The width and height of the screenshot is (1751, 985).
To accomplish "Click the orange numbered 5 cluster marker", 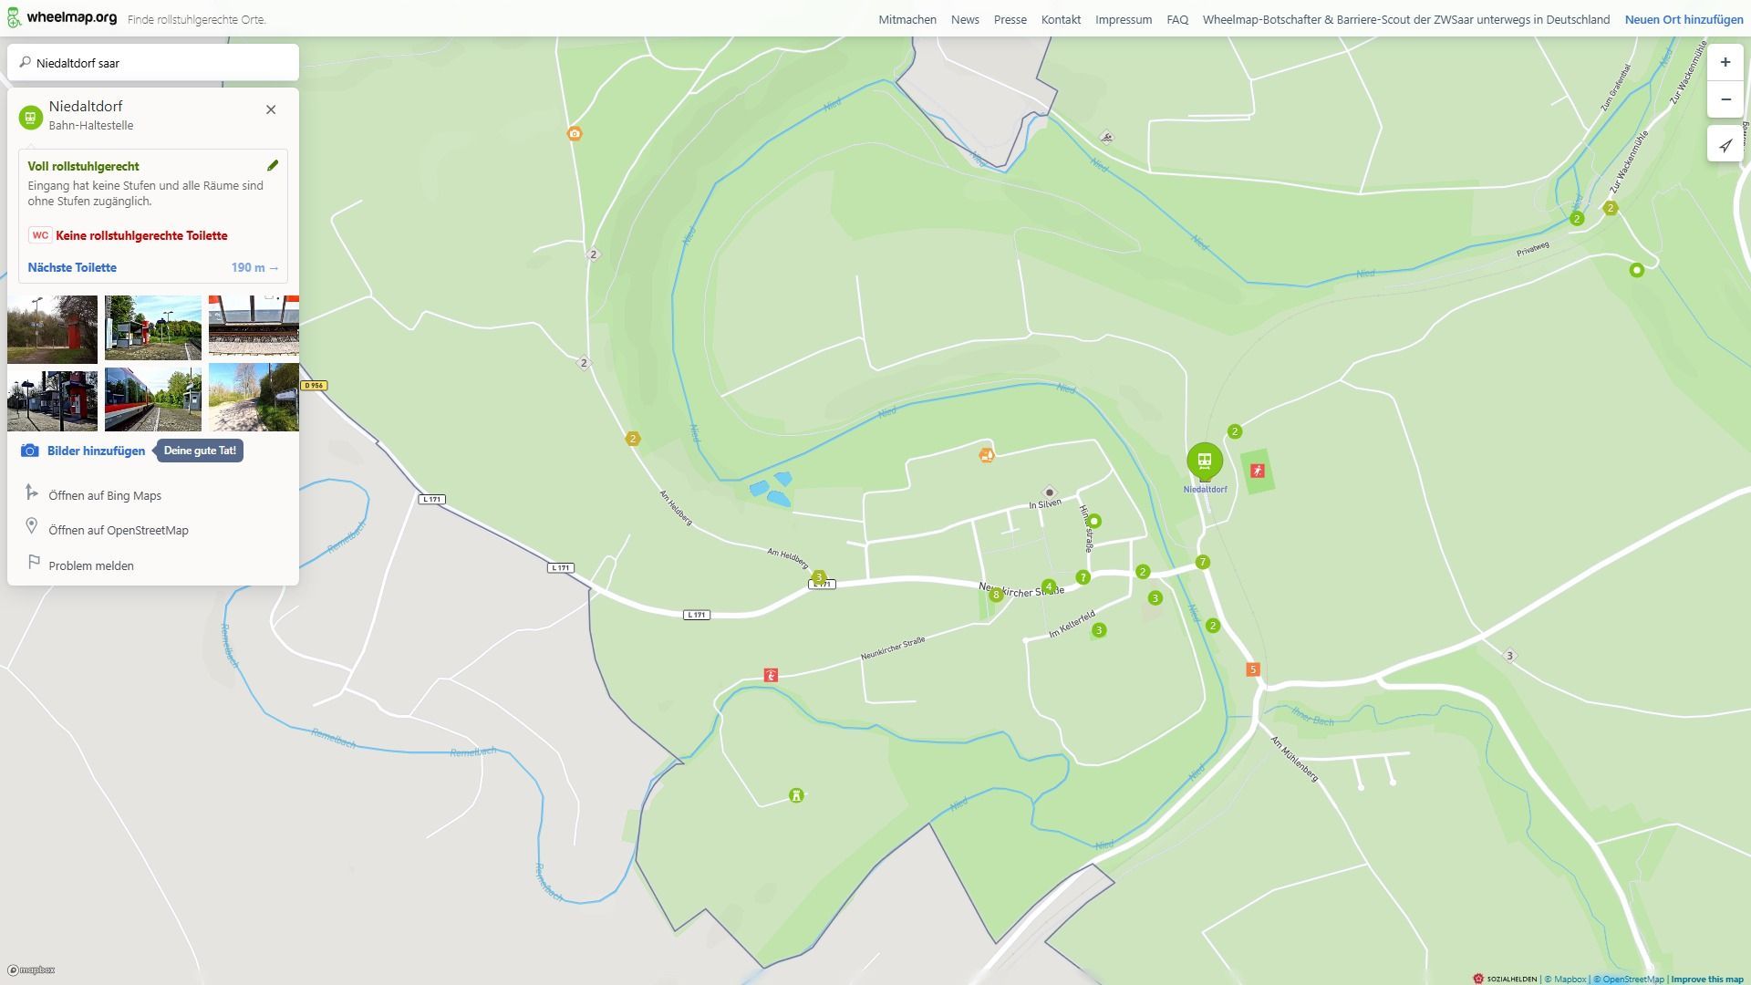I will click(x=1252, y=669).
